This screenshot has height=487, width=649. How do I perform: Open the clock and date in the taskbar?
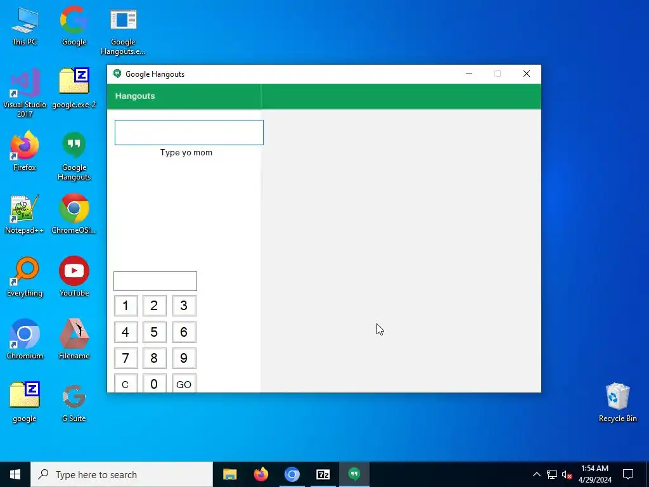[594, 474]
